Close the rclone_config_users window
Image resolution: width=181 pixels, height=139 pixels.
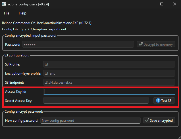[175, 4]
